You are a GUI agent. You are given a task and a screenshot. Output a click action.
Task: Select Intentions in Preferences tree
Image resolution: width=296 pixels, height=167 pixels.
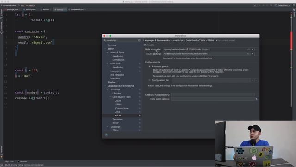pyautogui.click(x=115, y=78)
